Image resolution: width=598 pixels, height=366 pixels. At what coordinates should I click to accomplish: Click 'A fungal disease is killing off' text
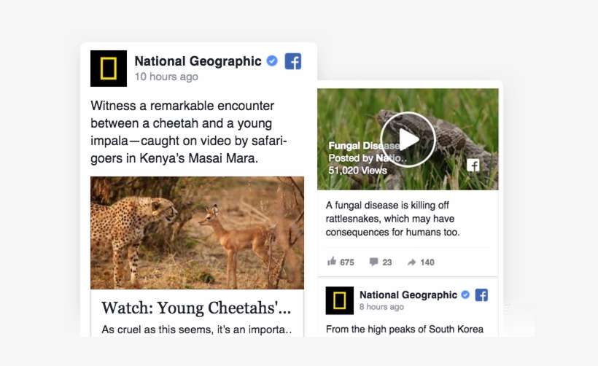[x=393, y=219]
